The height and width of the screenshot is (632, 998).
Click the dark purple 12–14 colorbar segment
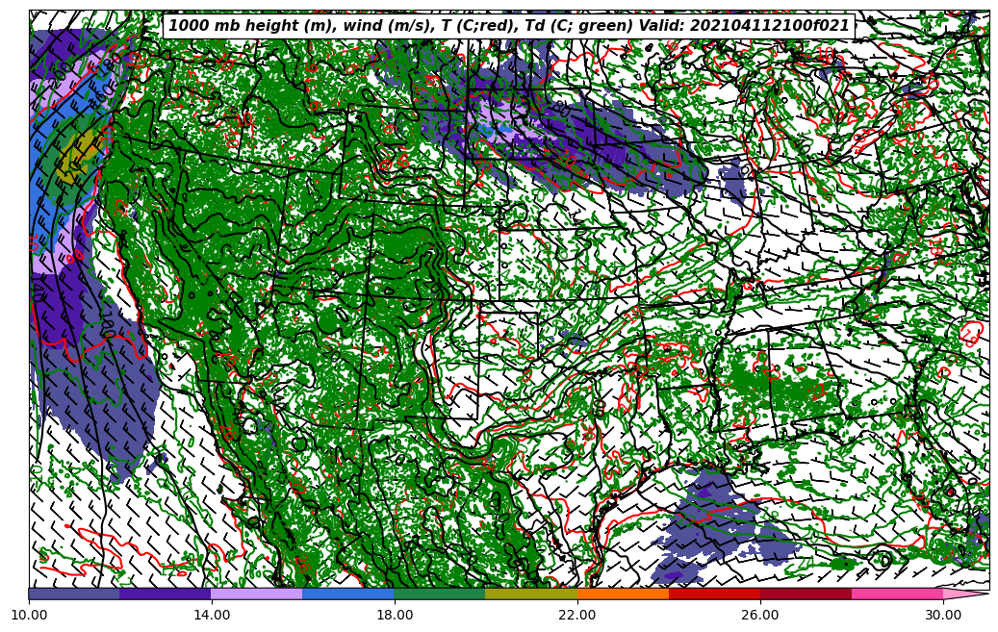click(x=166, y=594)
